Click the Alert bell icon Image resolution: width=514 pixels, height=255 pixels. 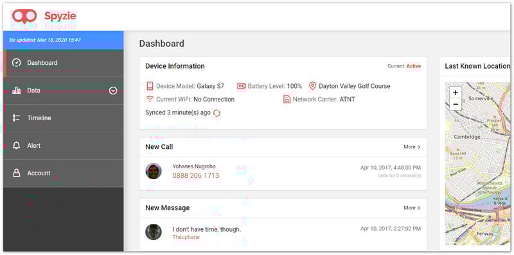click(x=17, y=146)
